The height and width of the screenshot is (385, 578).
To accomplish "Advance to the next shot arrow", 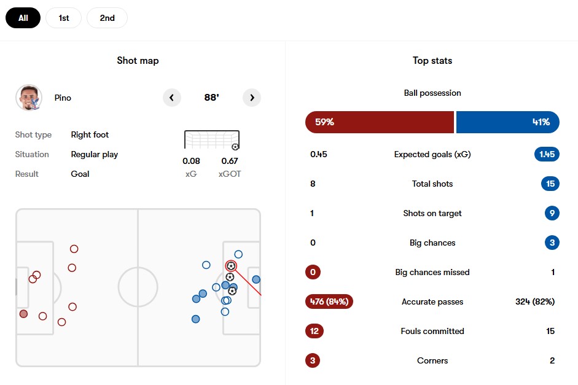I will (x=252, y=97).
